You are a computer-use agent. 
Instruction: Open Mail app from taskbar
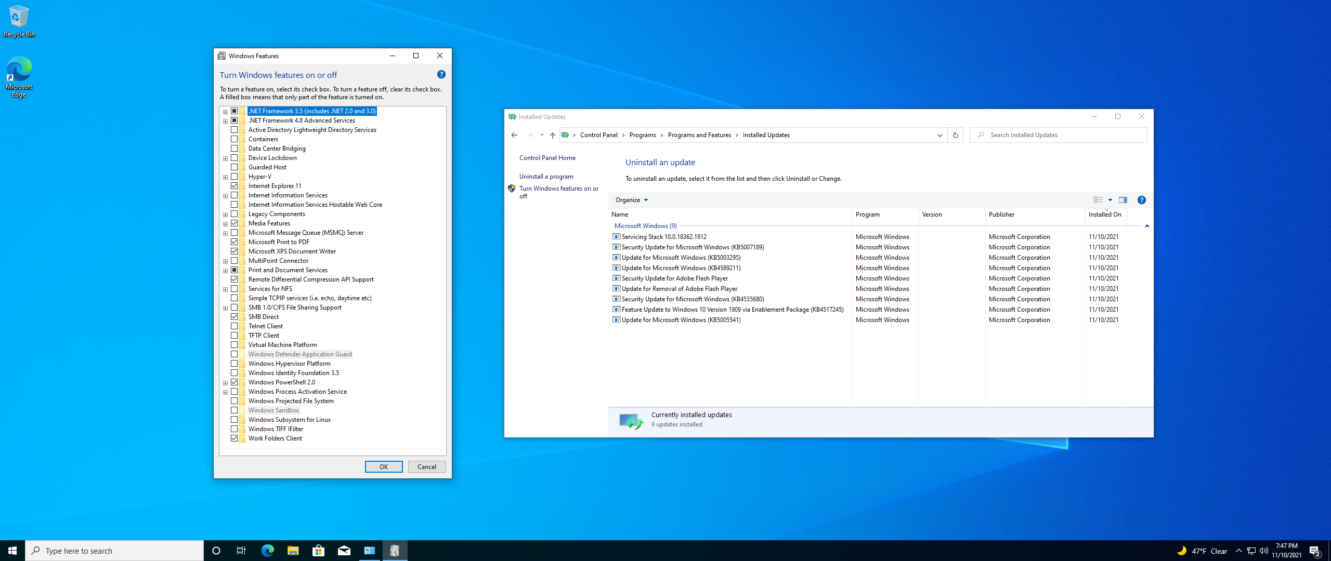344,551
